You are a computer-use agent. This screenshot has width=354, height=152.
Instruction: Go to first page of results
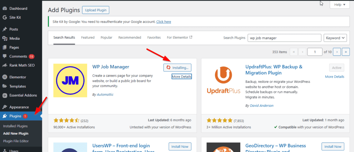tap(294, 52)
